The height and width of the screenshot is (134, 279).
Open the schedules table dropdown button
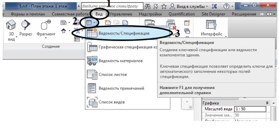coord(91,22)
